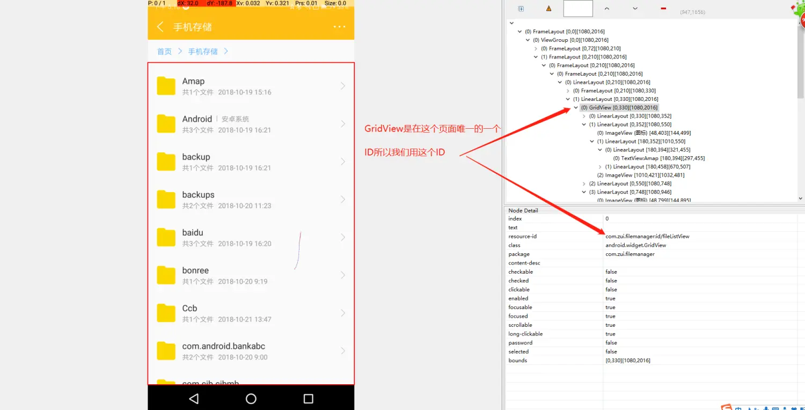Open the com.android.bankabc folder name
The height and width of the screenshot is (410, 805).
click(x=224, y=346)
